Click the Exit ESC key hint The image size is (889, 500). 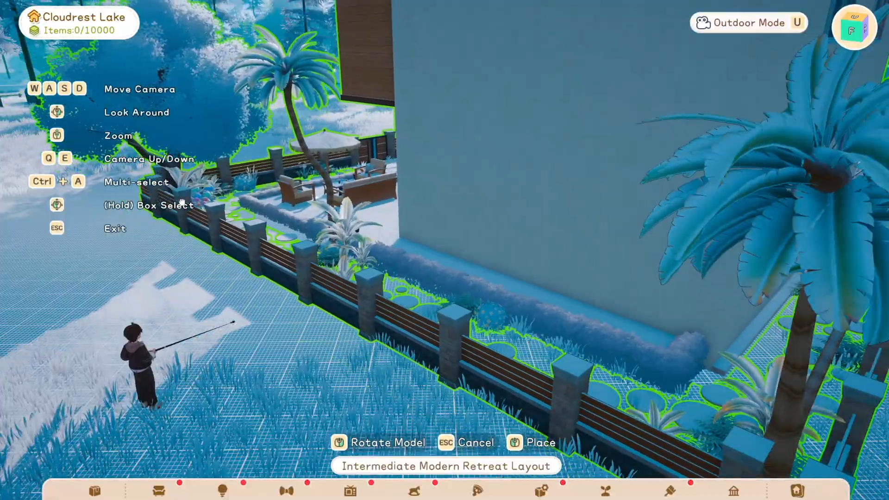(57, 228)
